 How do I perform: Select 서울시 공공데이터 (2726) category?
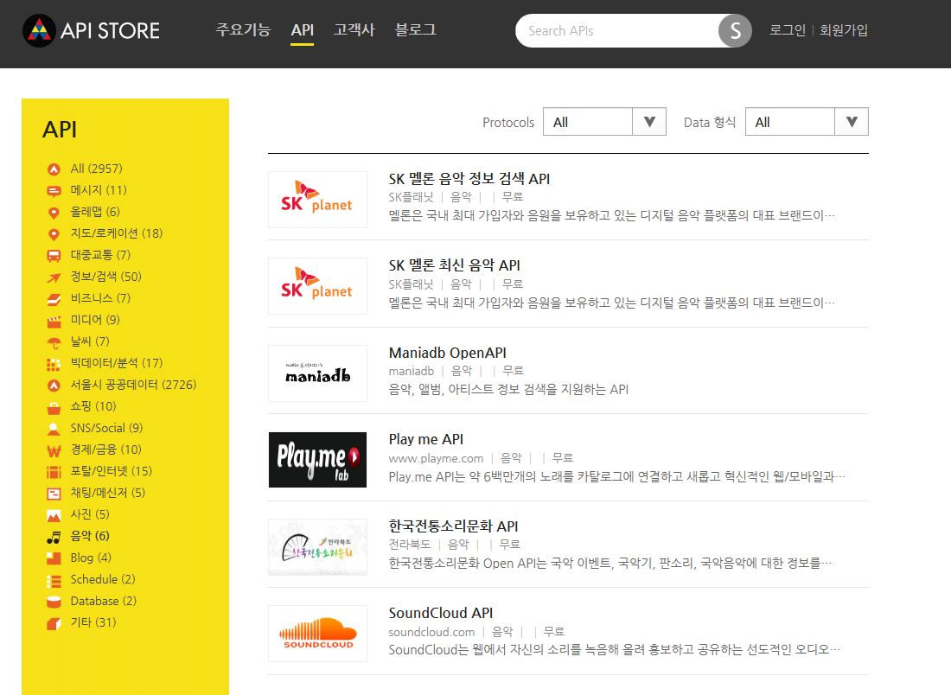click(x=133, y=385)
